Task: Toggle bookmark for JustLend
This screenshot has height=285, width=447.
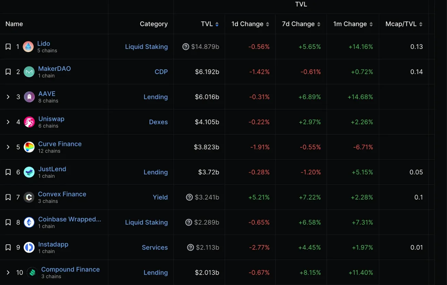Action: [x=8, y=172]
